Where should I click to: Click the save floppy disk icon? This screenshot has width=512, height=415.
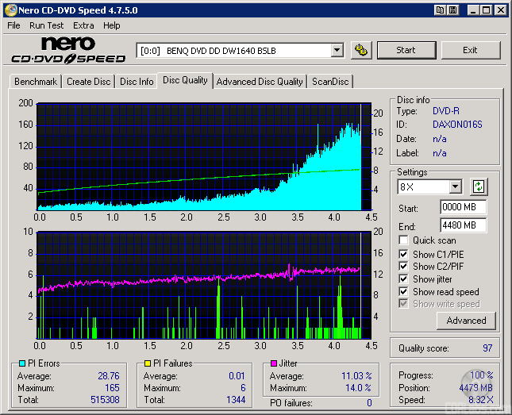tap(452, 10)
